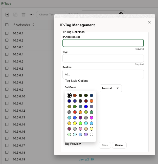
Task: Select the pure blue swatch in third row
Action: 86,107
